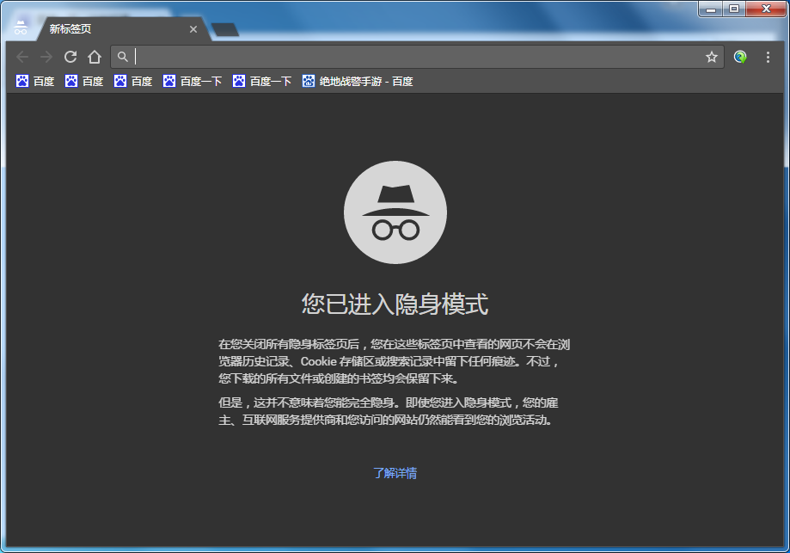The width and height of the screenshot is (790, 553).
Task: Click the magnifier icon in the address bar
Action: 123,57
